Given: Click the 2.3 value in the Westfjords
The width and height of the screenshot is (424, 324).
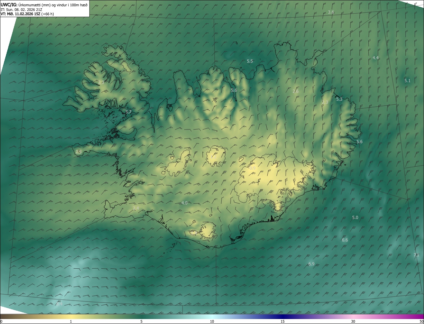Looking at the screenshot, I should click(101, 82).
